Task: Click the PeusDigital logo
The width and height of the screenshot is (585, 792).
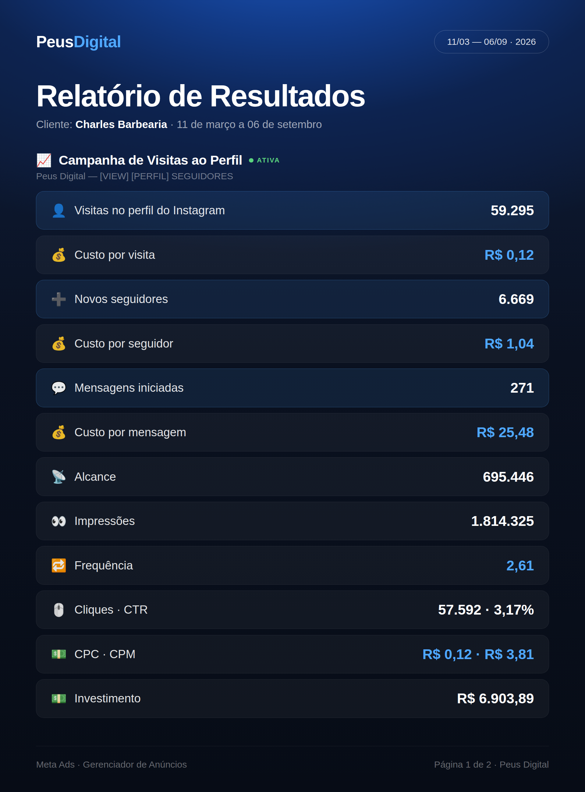Action: pyautogui.click(x=79, y=42)
